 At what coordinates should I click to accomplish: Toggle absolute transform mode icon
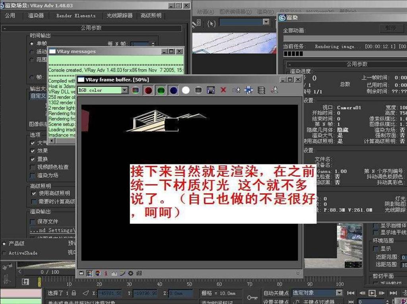click(x=85, y=293)
